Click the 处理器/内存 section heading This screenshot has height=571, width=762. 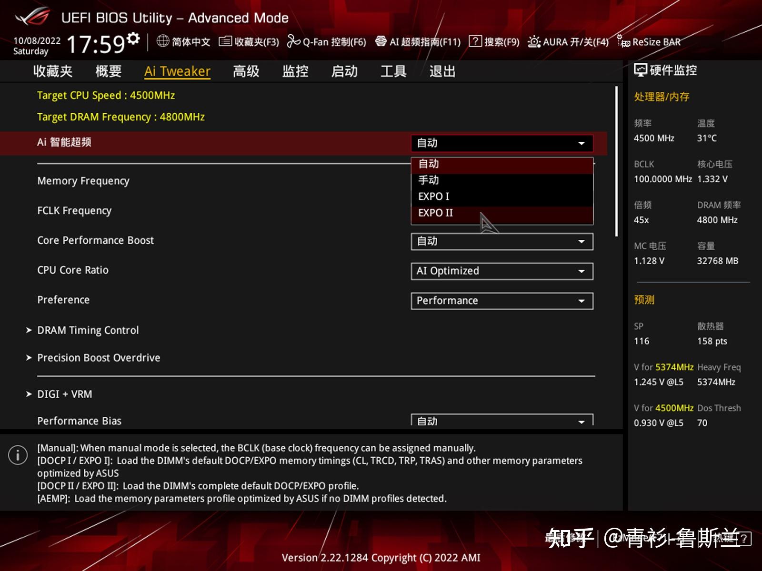pyautogui.click(x=662, y=97)
